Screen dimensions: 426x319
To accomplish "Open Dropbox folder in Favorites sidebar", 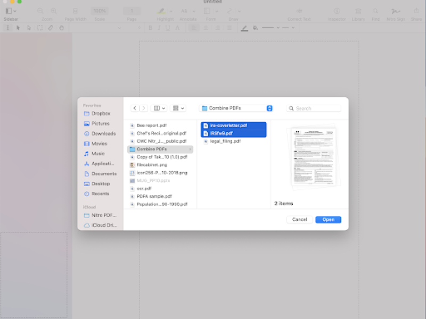I will [100, 113].
